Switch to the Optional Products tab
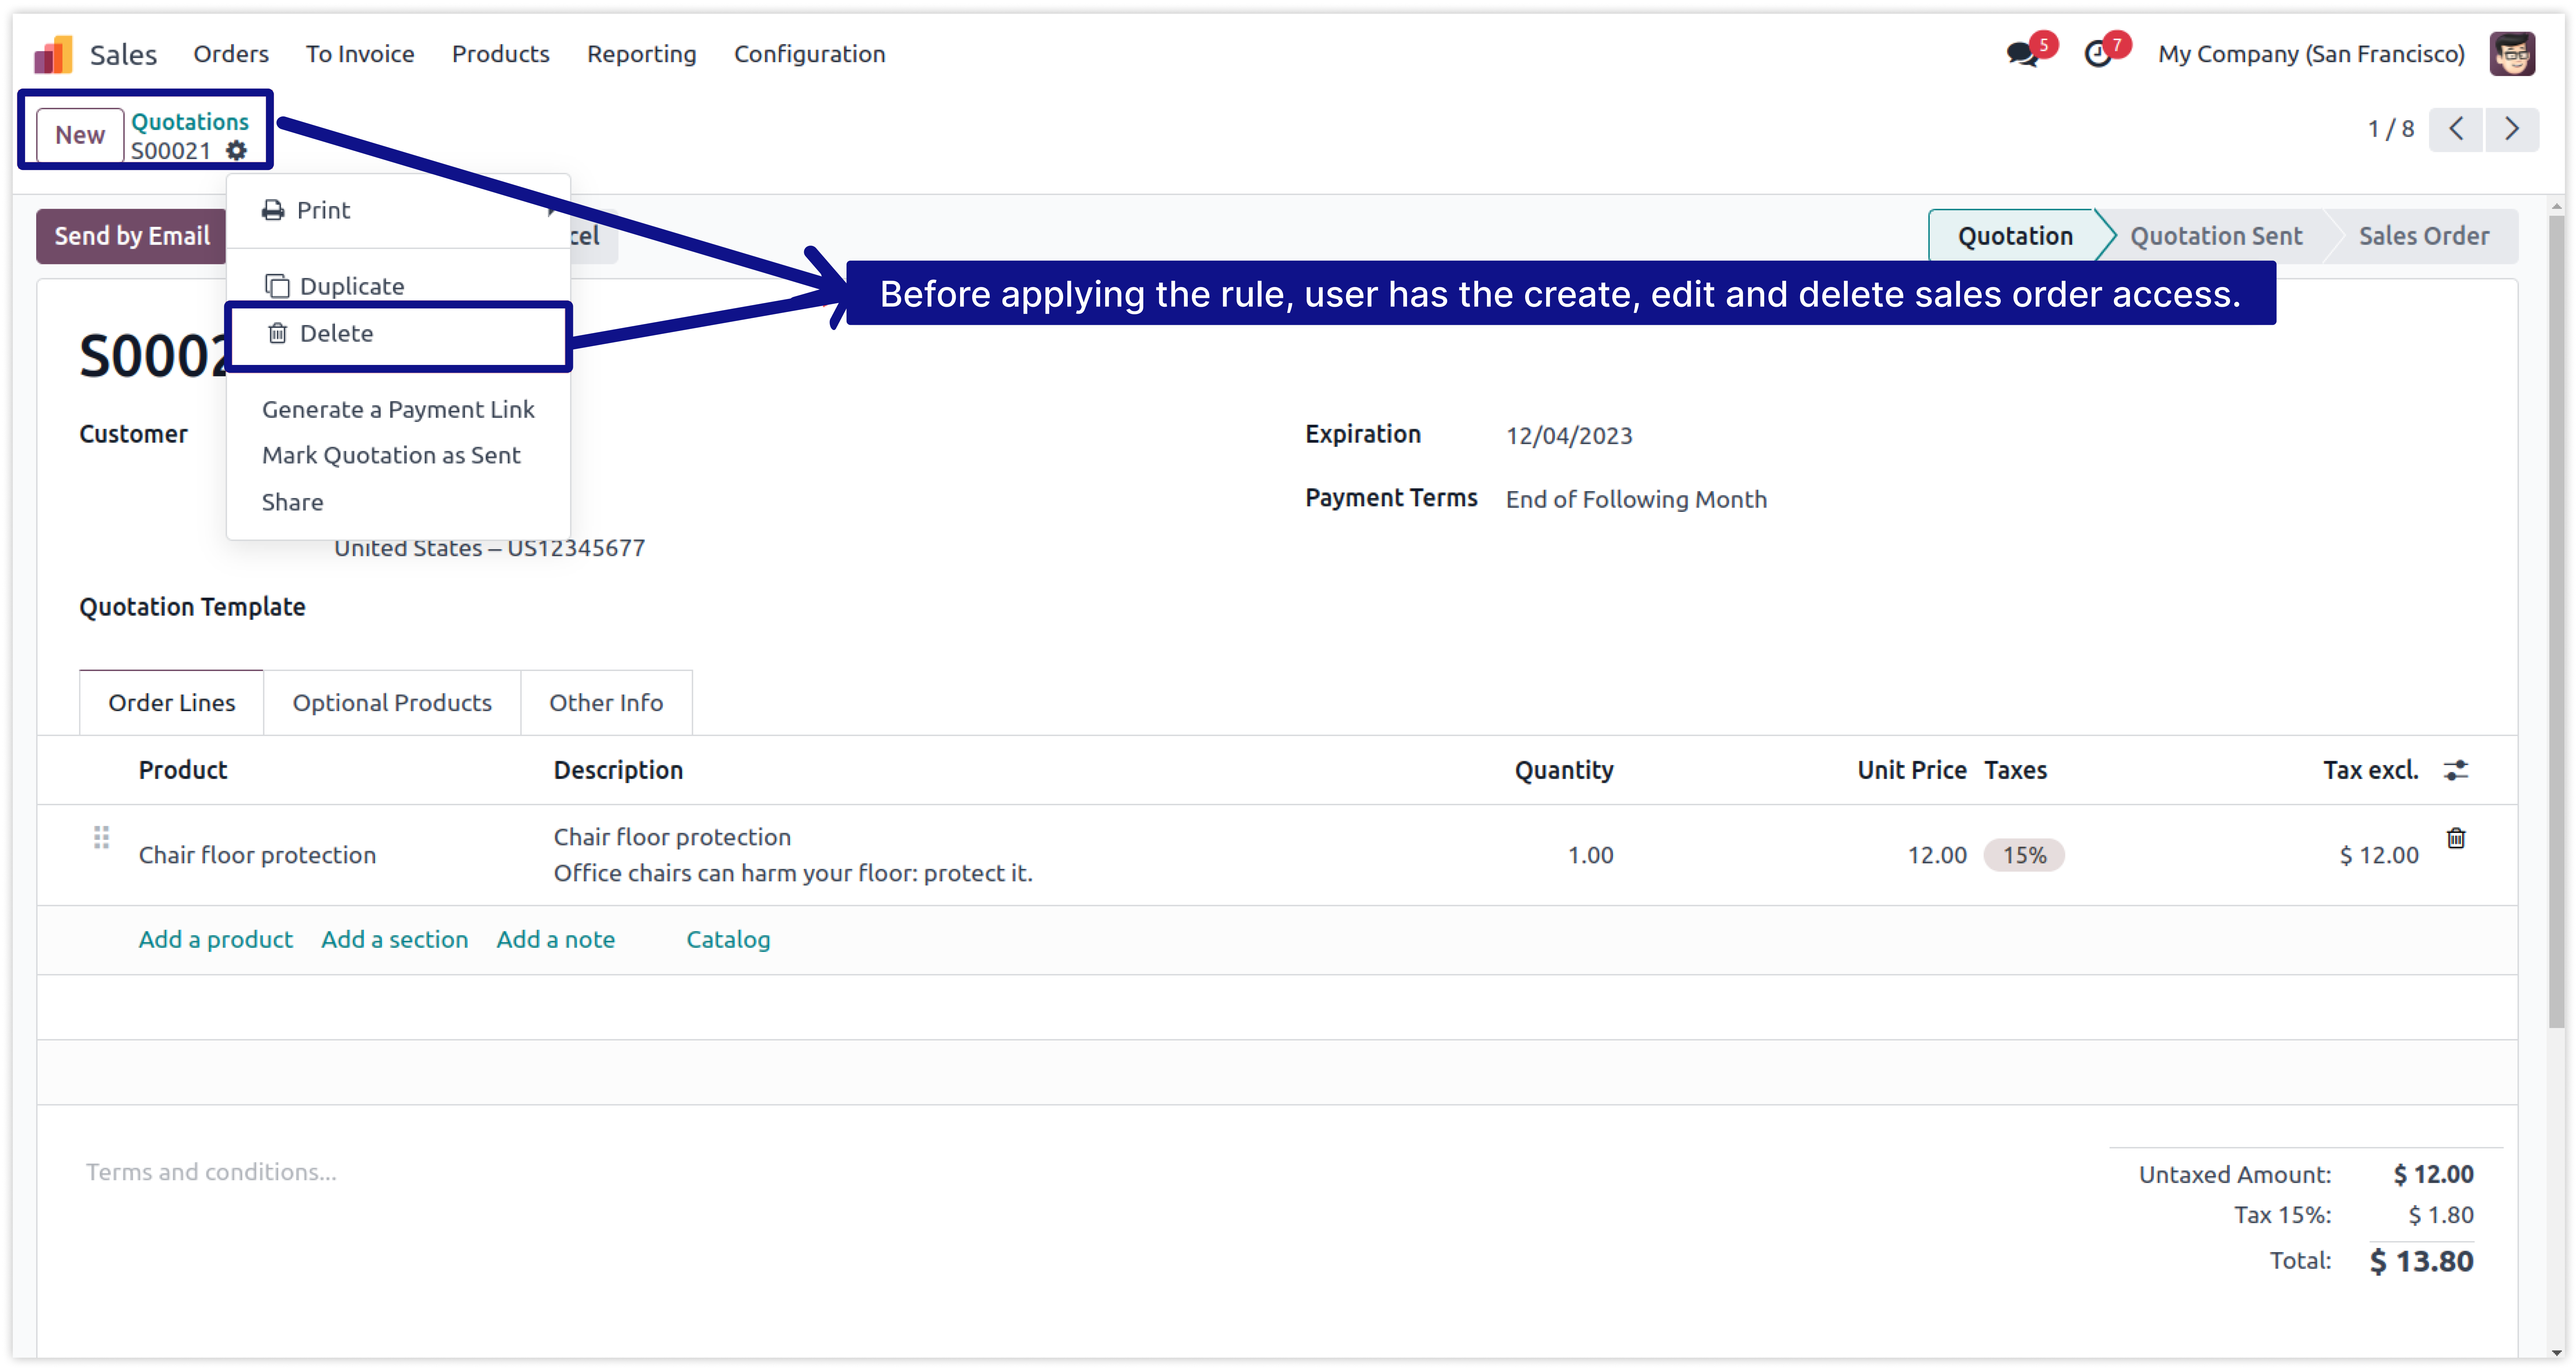The image size is (2576, 1368). [x=392, y=704]
